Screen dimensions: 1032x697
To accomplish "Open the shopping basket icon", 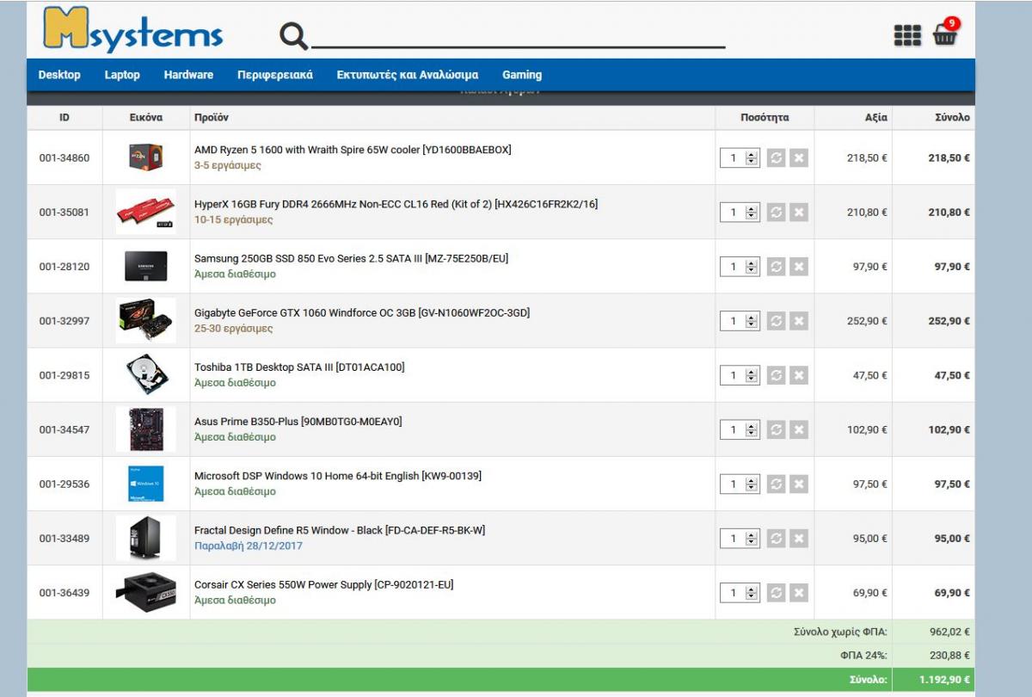I will tap(946, 33).
